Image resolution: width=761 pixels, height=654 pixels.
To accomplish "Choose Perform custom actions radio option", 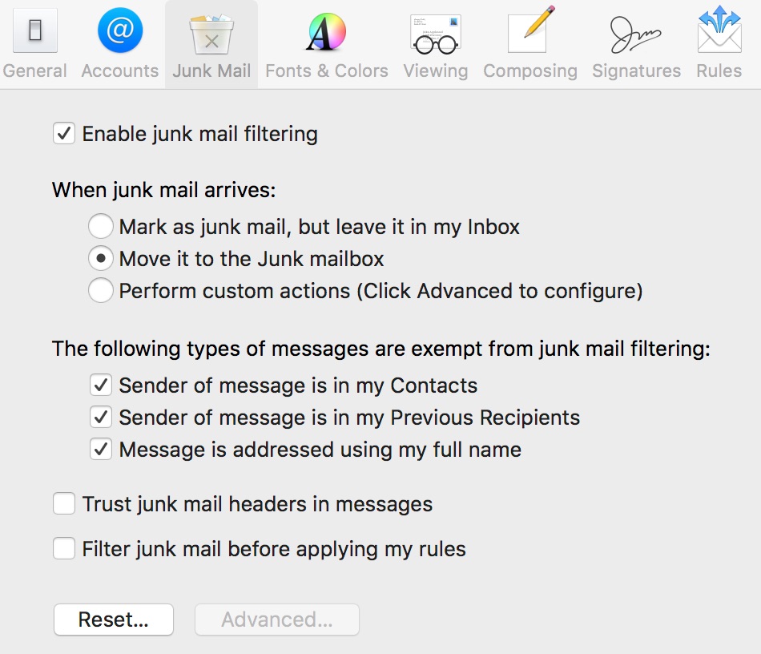I will pos(101,290).
